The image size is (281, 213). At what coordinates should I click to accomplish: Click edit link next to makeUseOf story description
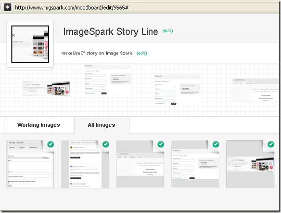(142, 53)
